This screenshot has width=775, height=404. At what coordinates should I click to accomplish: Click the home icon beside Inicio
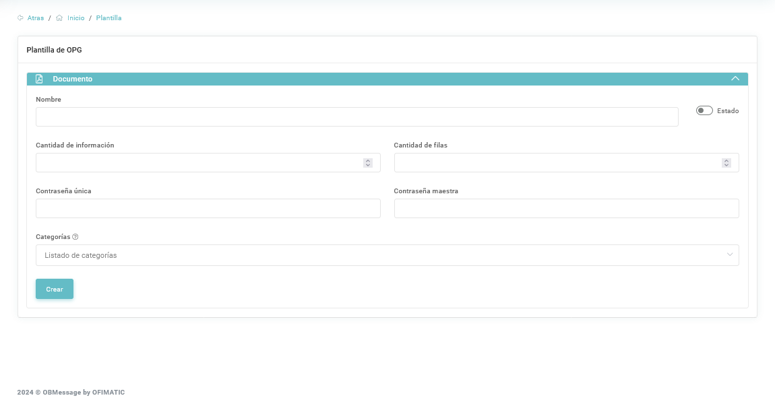click(59, 18)
